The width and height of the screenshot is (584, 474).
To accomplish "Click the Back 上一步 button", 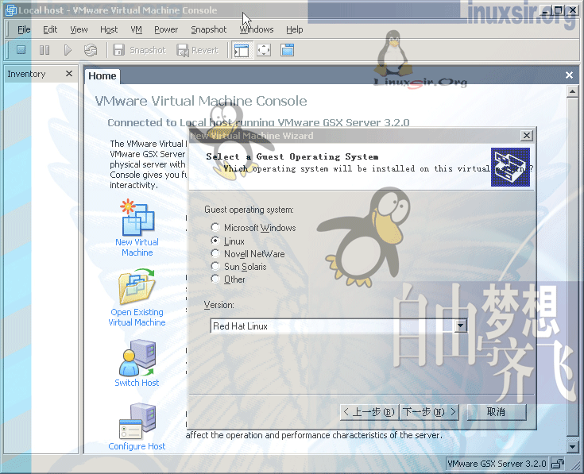I will click(369, 412).
